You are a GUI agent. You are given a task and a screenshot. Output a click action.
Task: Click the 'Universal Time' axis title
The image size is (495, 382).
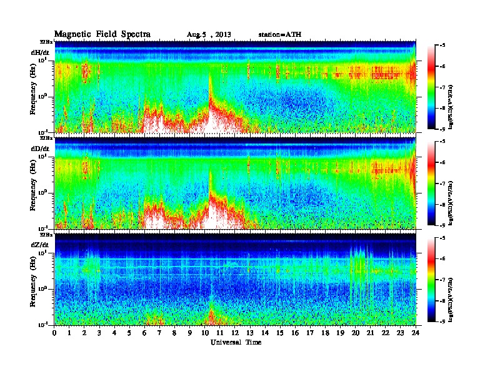tap(236, 342)
